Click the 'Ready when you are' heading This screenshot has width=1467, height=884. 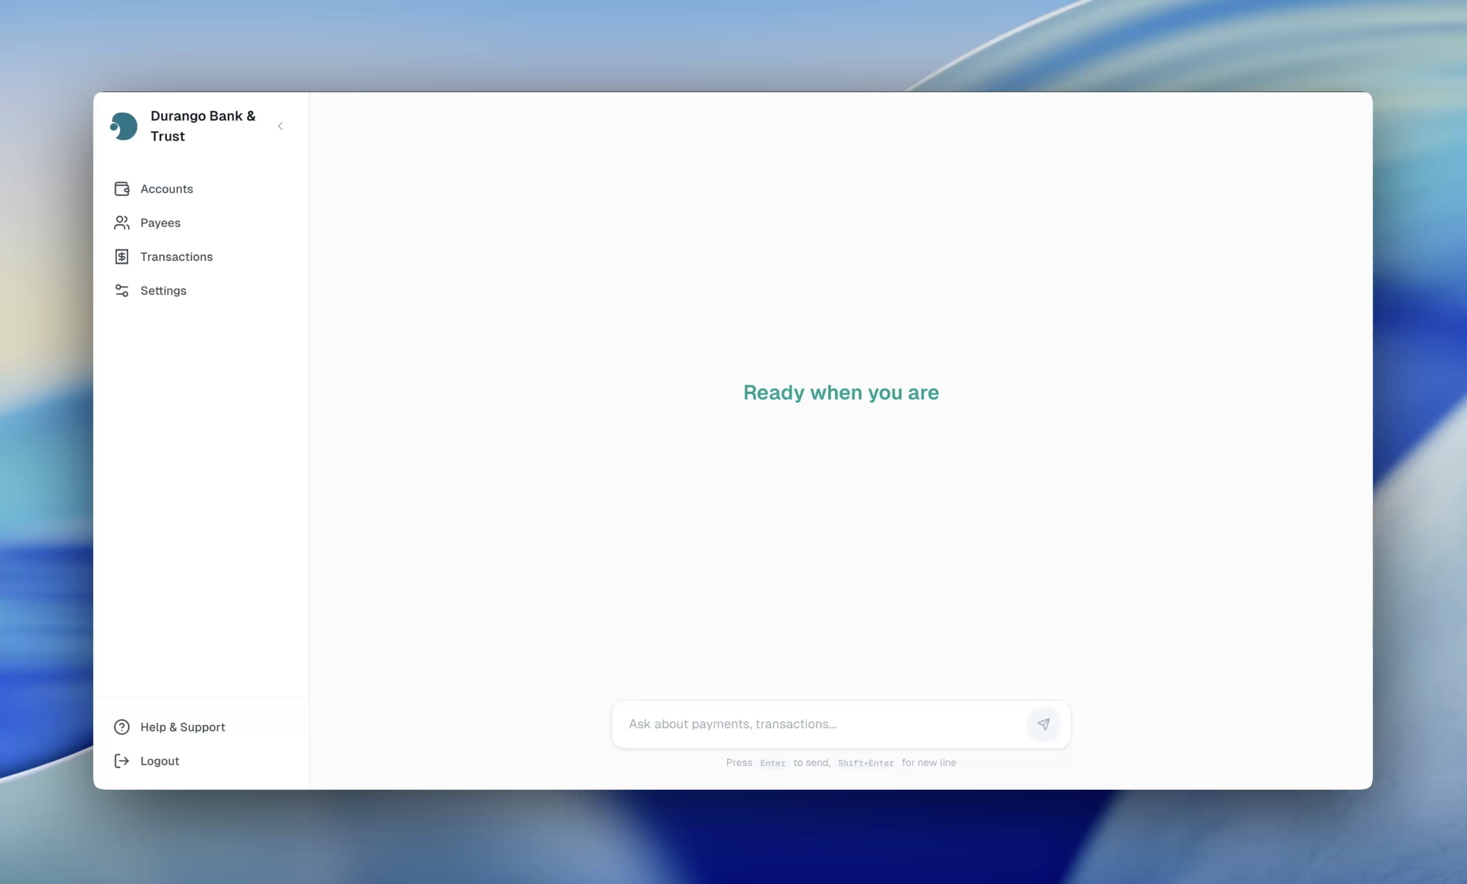[x=840, y=393]
